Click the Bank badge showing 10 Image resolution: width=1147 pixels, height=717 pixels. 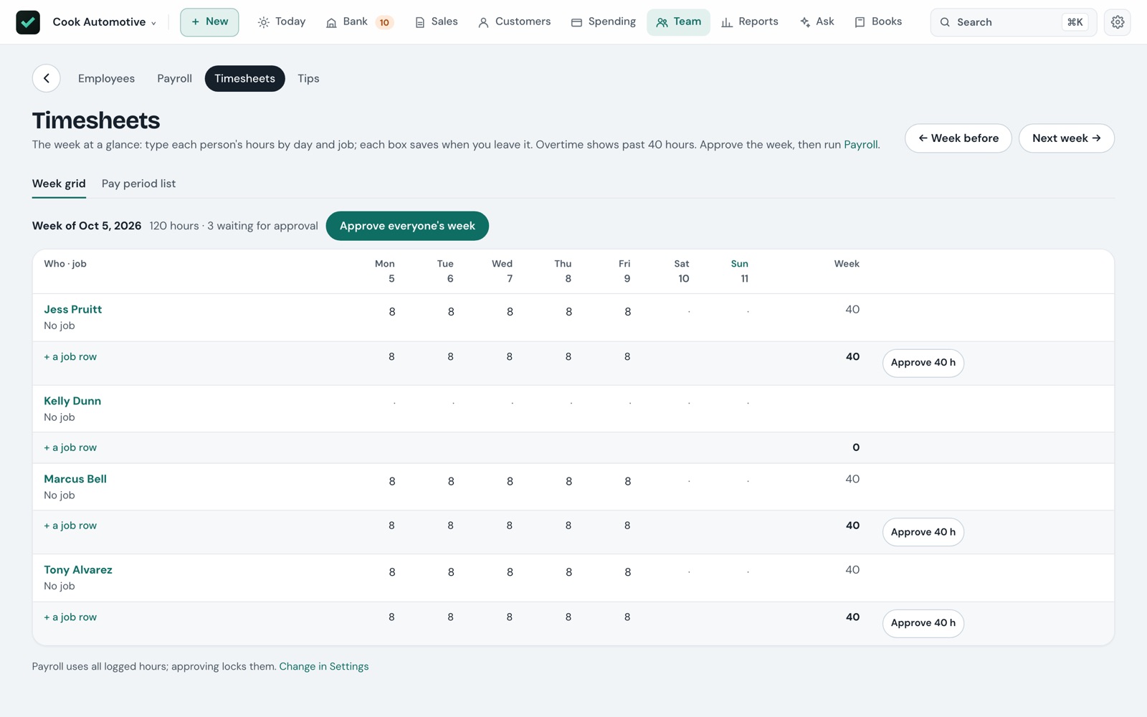click(x=384, y=22)
